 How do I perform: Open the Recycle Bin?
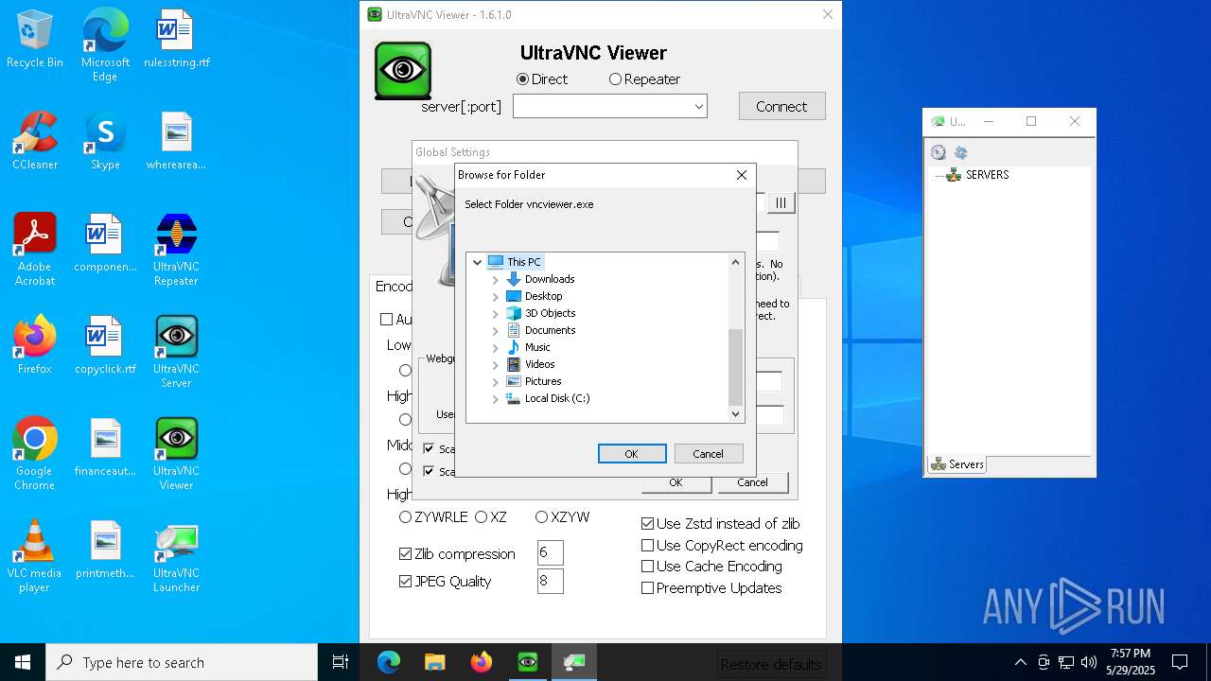coord(35,39)
